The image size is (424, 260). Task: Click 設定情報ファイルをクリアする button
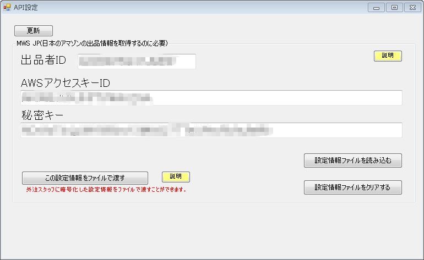pos(353,187)
